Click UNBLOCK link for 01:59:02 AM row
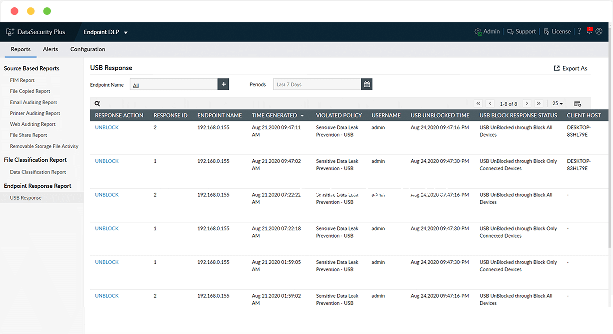The width and height of the screenshot is (613, 334). tap(107, 296)
